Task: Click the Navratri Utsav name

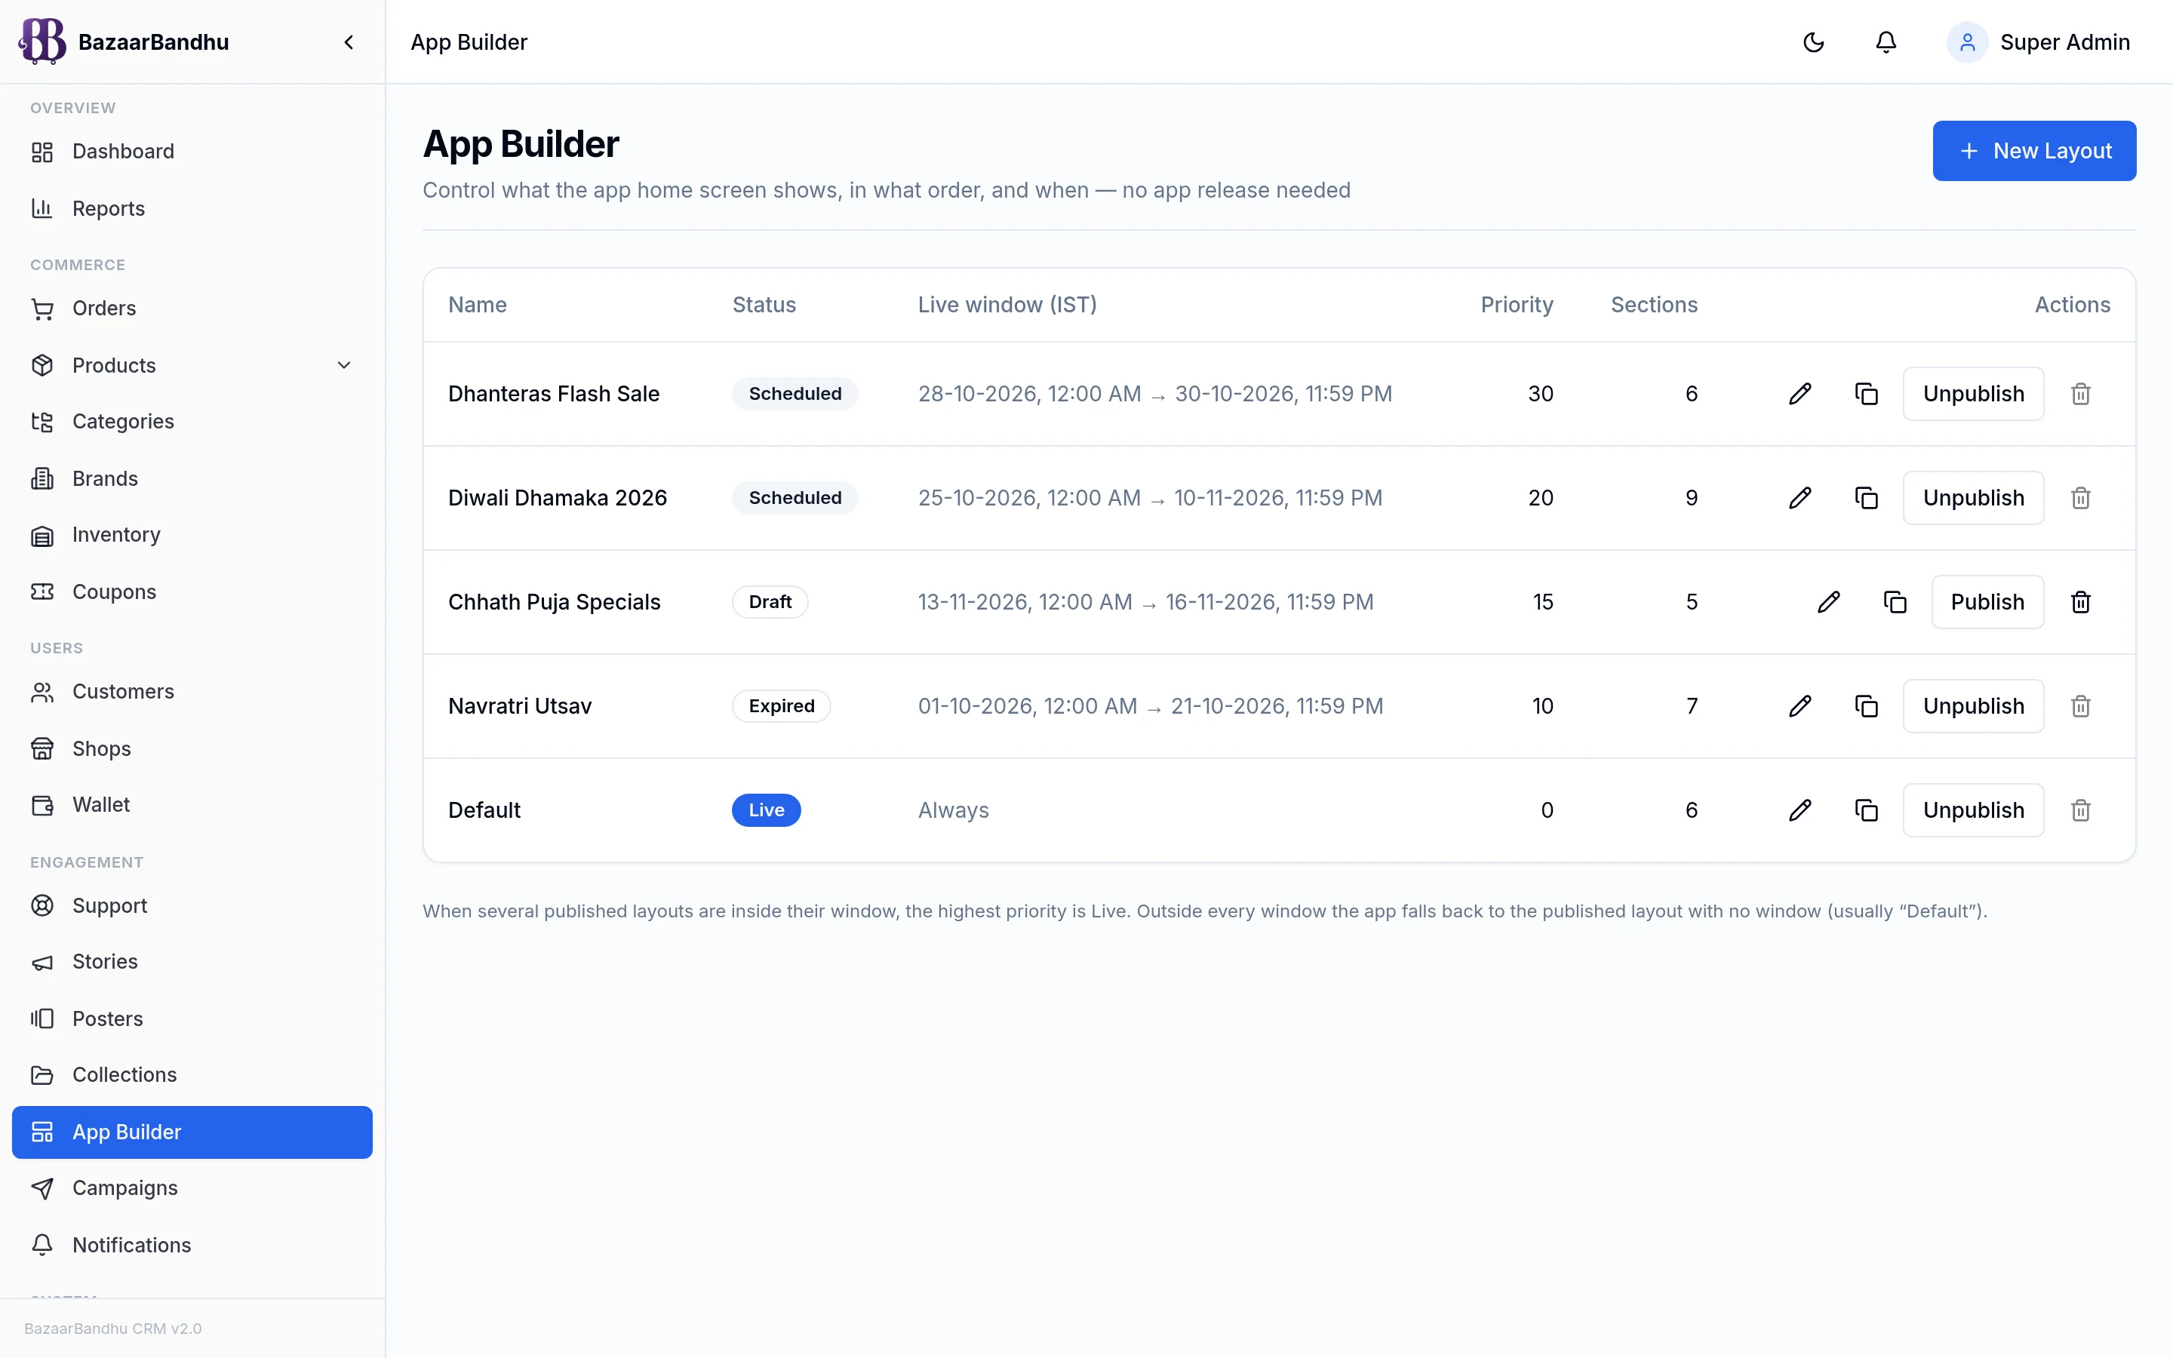Action: coord(520,706)
